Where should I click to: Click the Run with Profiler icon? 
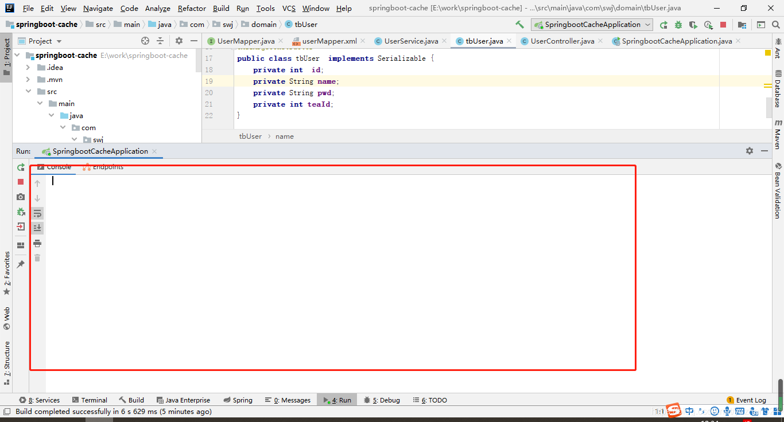pyautogui.click(x=708, y=25)
